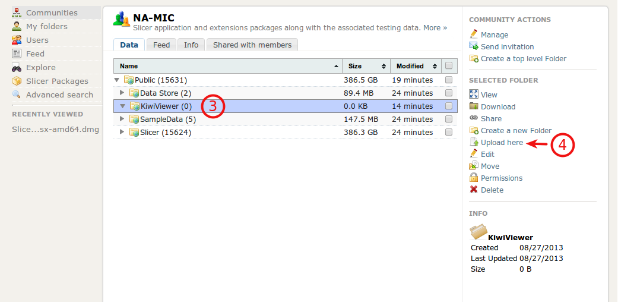Click the Upload here link

click(x=502, y=142)
